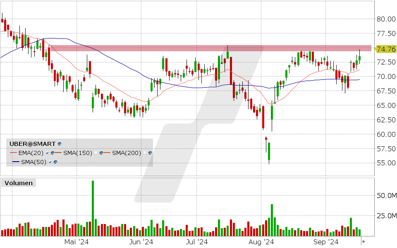Click the Jul '24 axis label
This screenshot has width=397, height=248.
197,242
